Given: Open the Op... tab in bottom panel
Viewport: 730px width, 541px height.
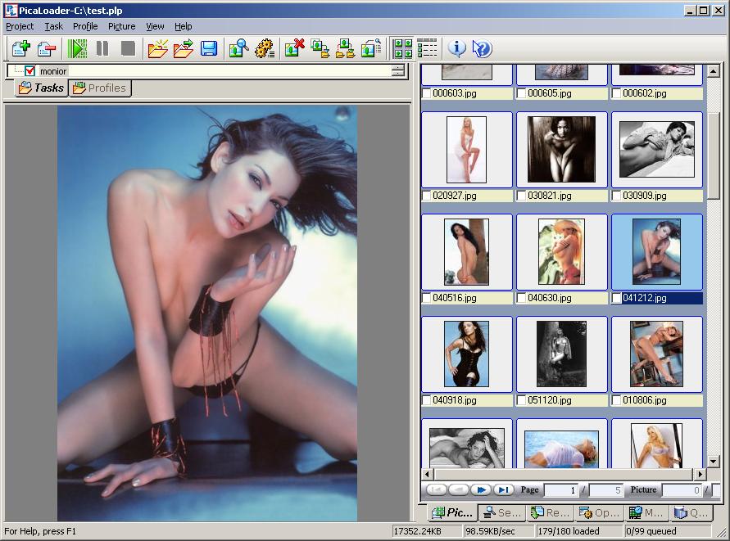Looking at the screenshot, I should pos(598,513).
